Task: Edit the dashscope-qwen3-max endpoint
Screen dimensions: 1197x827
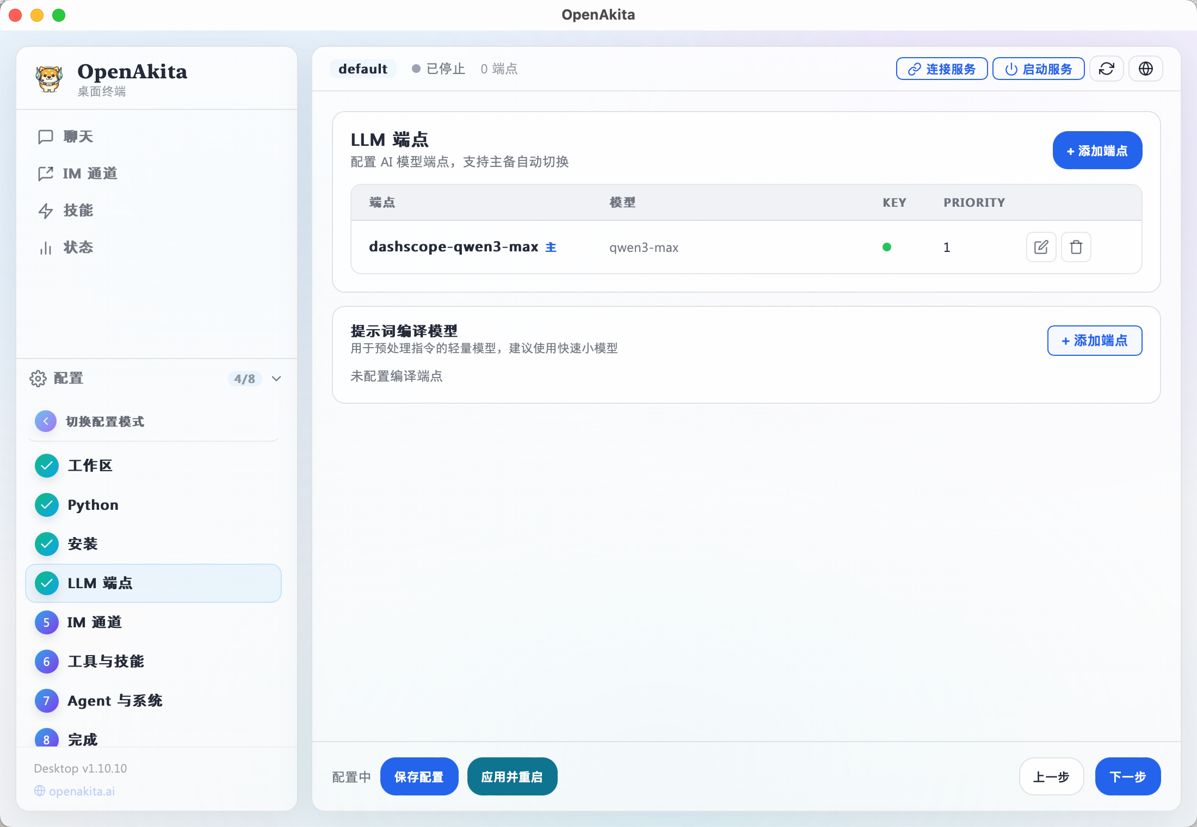Action: point(1041,246)
